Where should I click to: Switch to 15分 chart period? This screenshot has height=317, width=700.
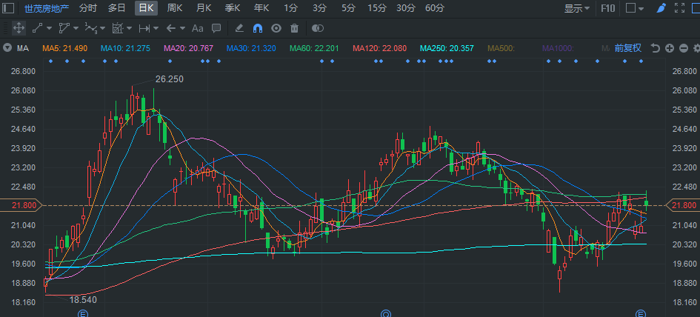point(377,8)
